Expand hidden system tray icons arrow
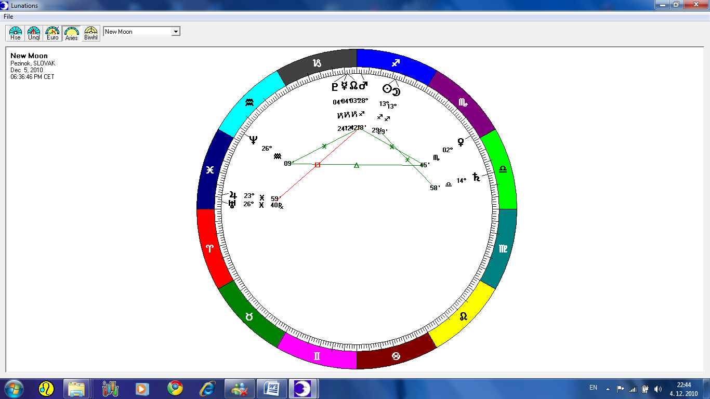 pos(608,389)
